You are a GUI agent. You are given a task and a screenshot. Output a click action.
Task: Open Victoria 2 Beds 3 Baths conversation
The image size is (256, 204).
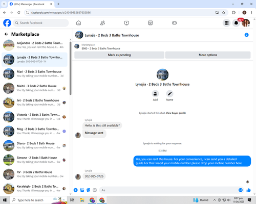coord(35,117)
